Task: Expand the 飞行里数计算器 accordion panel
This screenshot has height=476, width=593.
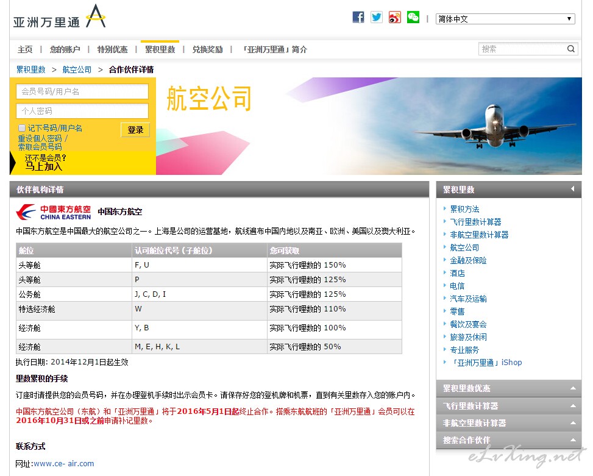Action: coord(509,406)
